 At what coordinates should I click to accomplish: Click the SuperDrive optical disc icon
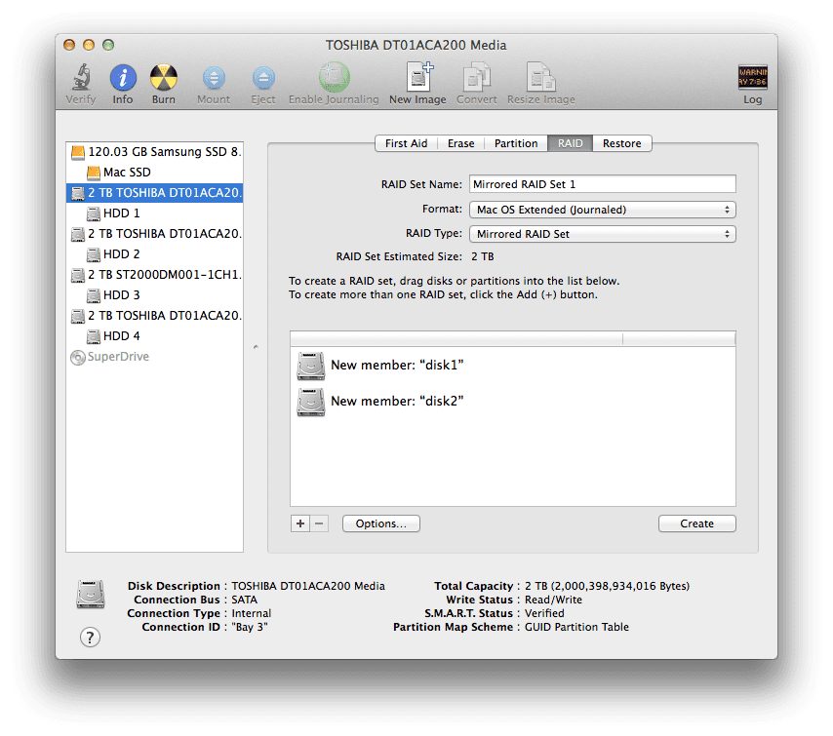click(78, 358)
